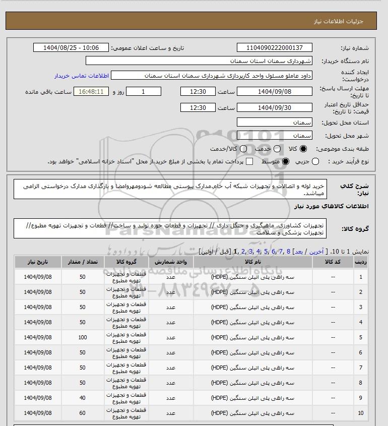
Task: Open page 8 of the items list
Action: [x=288, y=251]
